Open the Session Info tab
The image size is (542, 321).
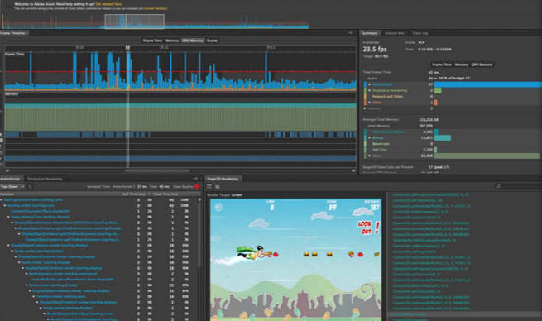(395, 33)
